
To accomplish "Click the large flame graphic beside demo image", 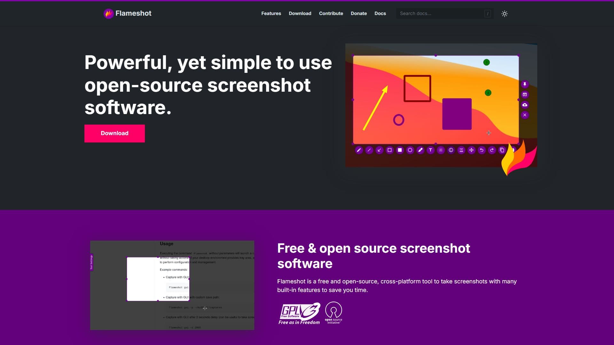I will click(519, 158).
